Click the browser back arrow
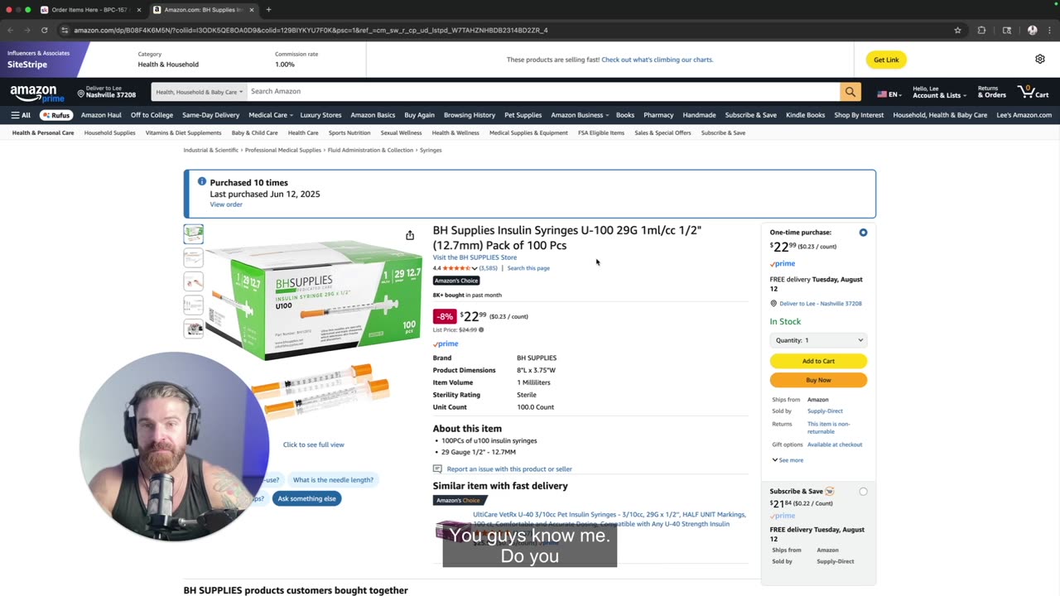Image resolution: width=1060 pixels, height=596 pixels. (10, 30)
